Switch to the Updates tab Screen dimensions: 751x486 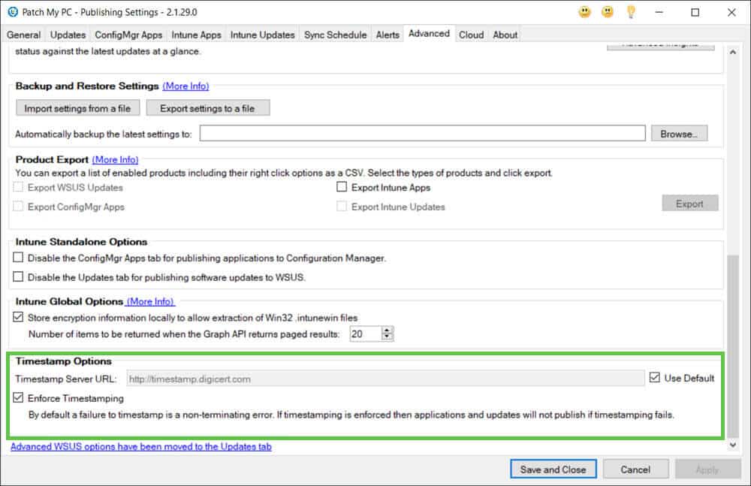click(68, 35)
